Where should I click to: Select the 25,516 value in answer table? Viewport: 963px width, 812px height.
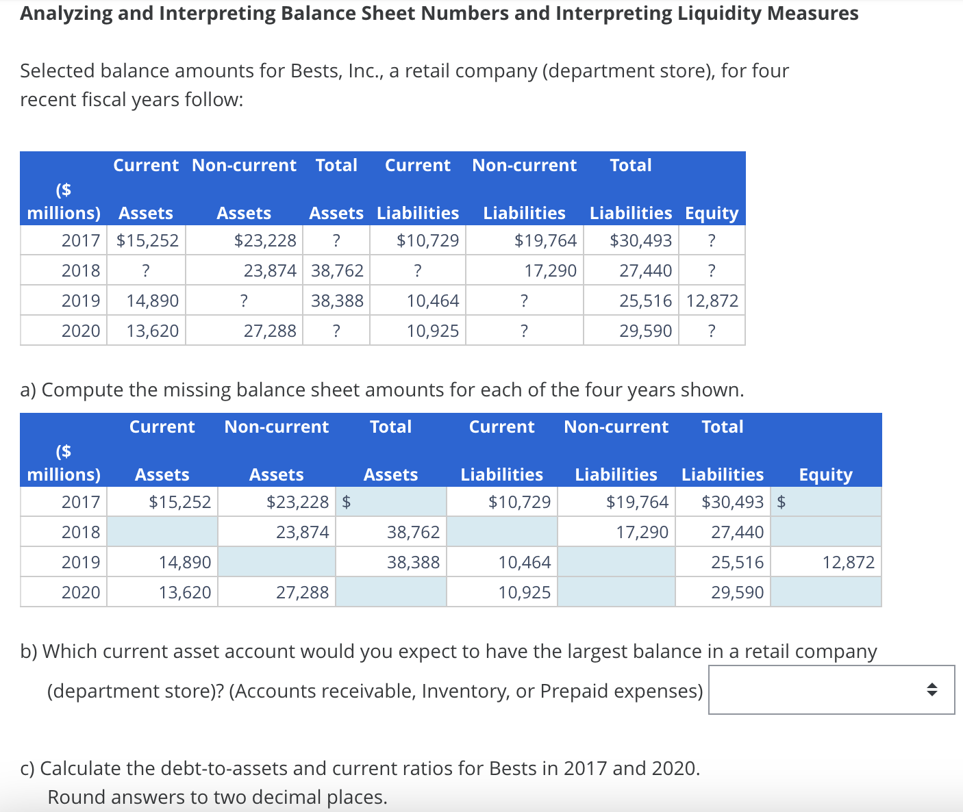(738, 562)
